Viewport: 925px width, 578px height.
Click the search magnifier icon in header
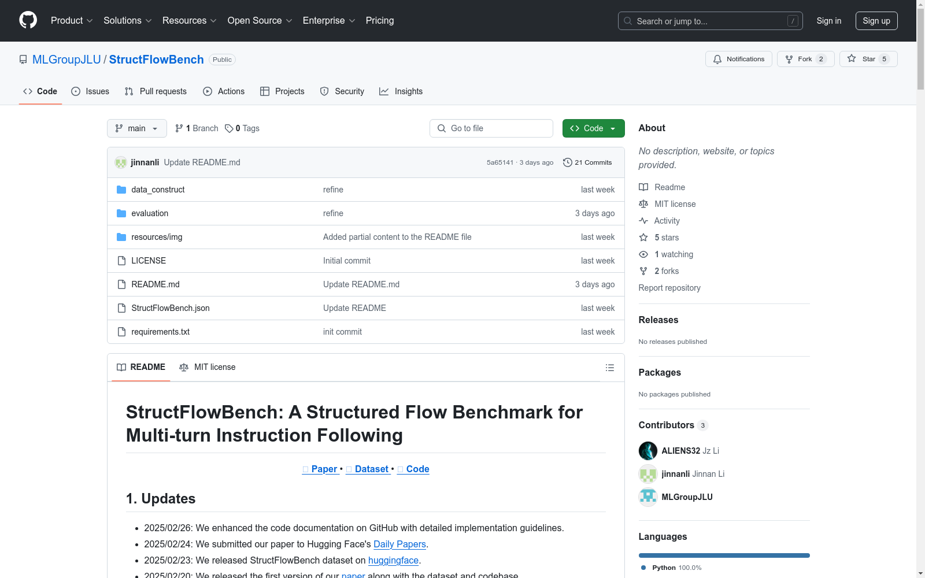point(628,21)
